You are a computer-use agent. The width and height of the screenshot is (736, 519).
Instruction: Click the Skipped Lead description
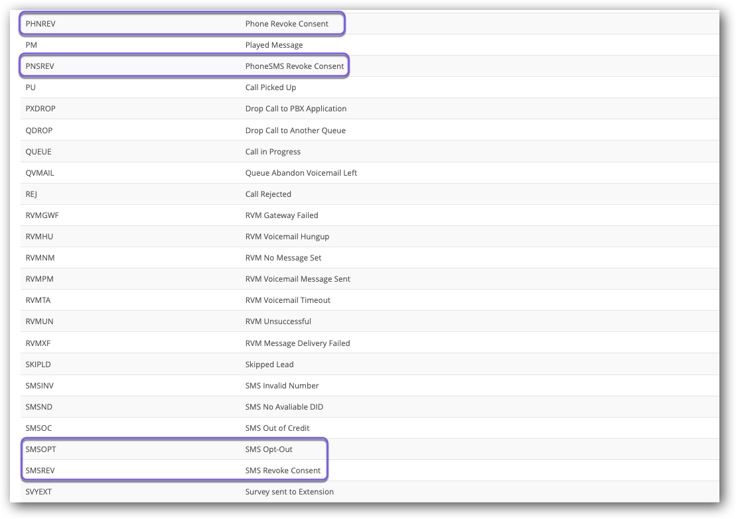coord(269,365)
